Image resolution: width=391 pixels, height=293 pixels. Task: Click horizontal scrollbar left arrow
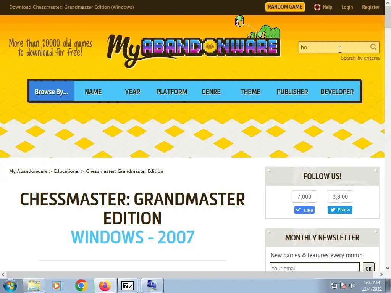(3, 274)
